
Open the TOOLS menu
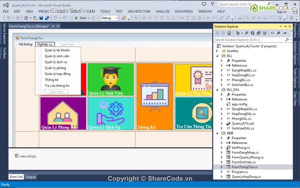(x=105, y=11)
